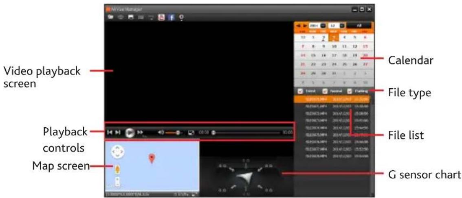The height and width of the screenshot is (198, 462).
Task: Select day 22 in the calendar
Action: click(314, 64)
